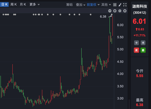
Task: Open the grid layout icon
Action: [115, 5]
